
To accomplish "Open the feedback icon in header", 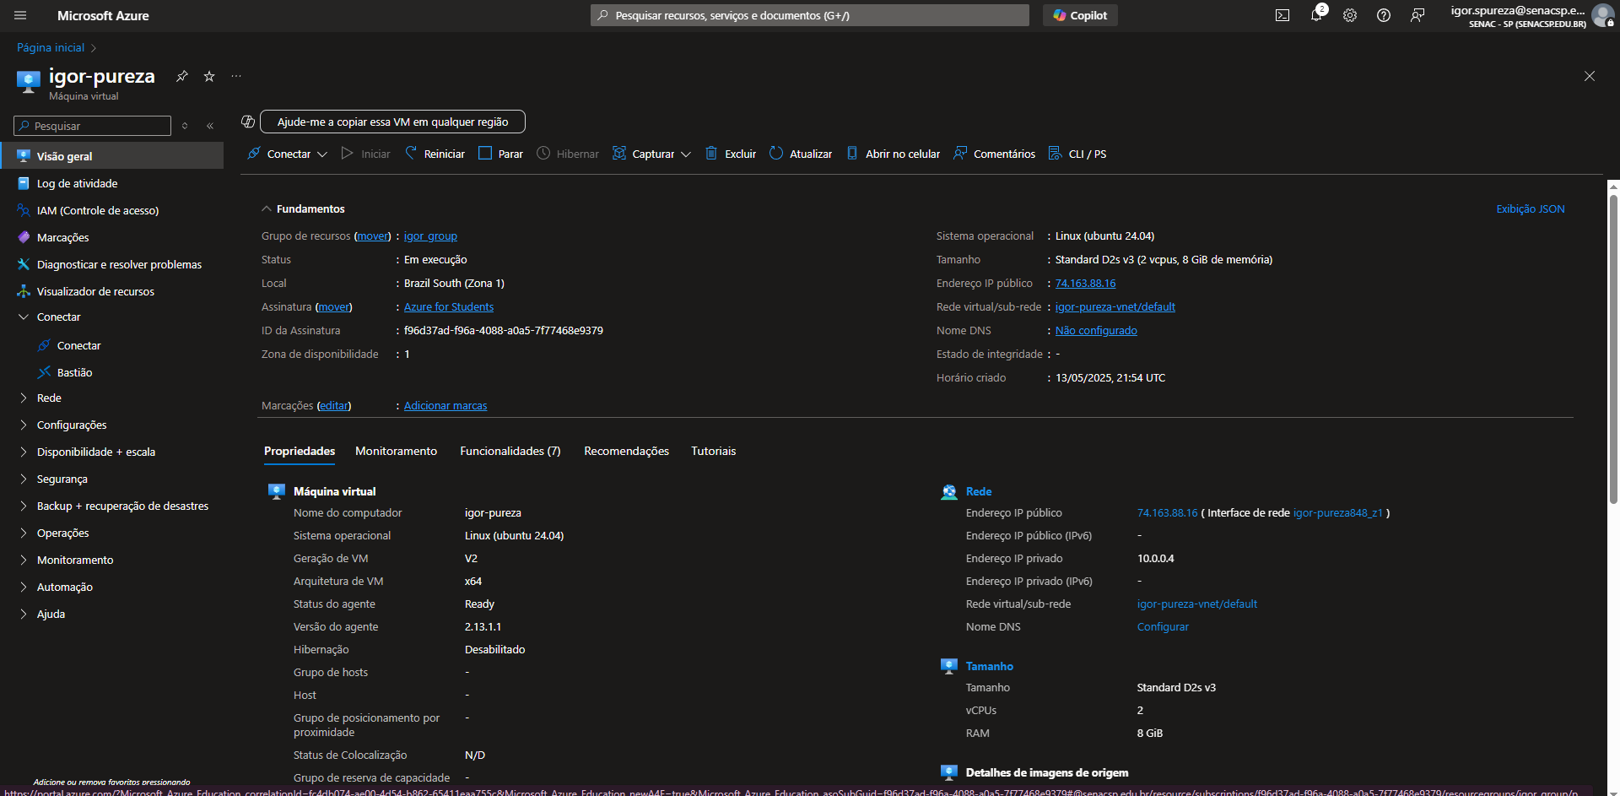I will point(1417,15).
